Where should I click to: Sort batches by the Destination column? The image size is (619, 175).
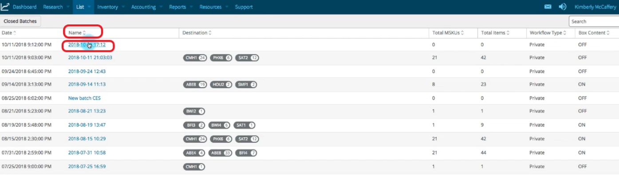[197, 33]
